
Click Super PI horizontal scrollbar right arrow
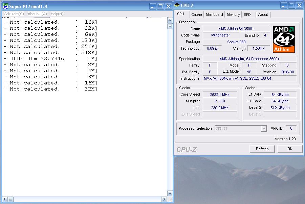point(164,199)
